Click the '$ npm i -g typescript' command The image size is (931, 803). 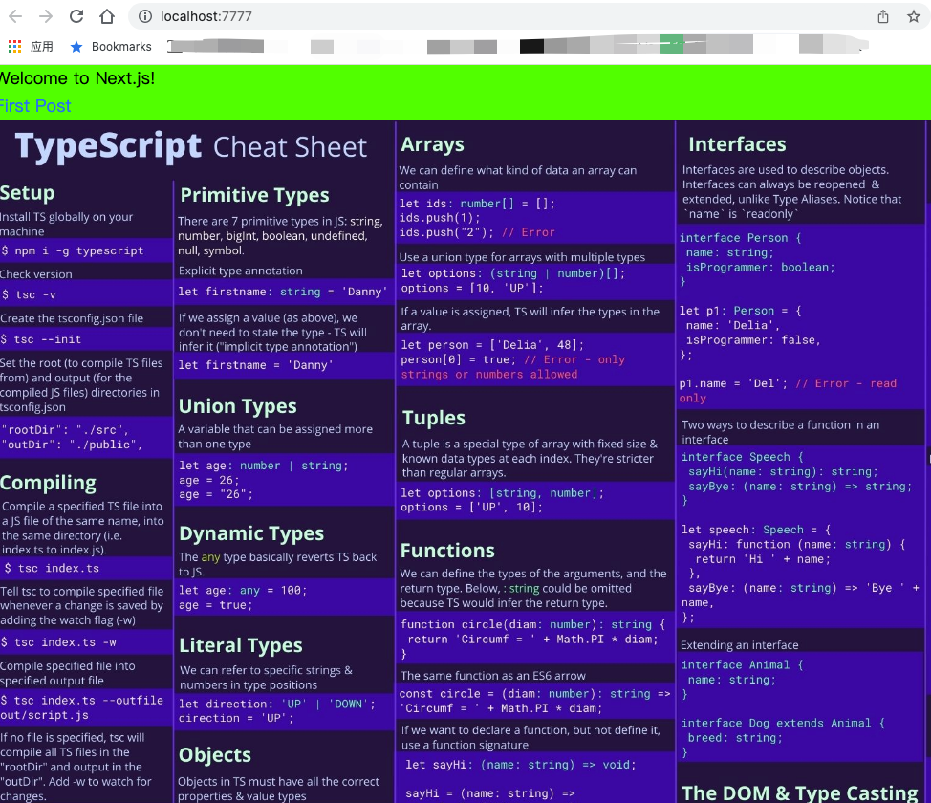(x=72, y=250)
